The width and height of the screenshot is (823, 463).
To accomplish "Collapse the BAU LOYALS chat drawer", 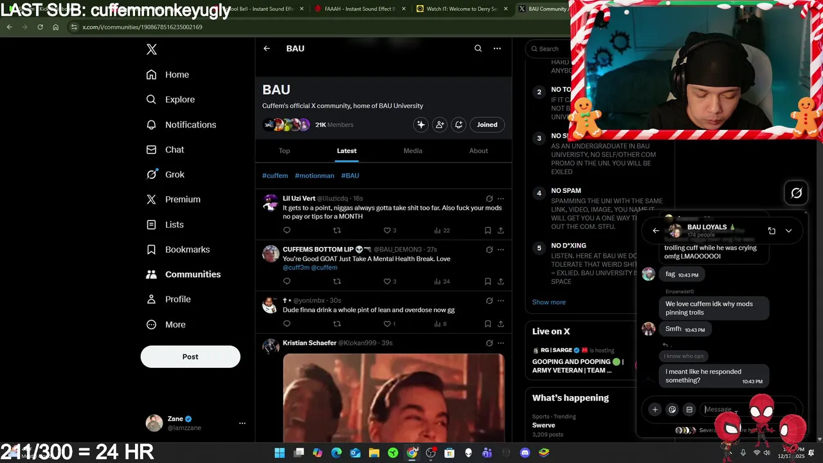I will (789, 231).
